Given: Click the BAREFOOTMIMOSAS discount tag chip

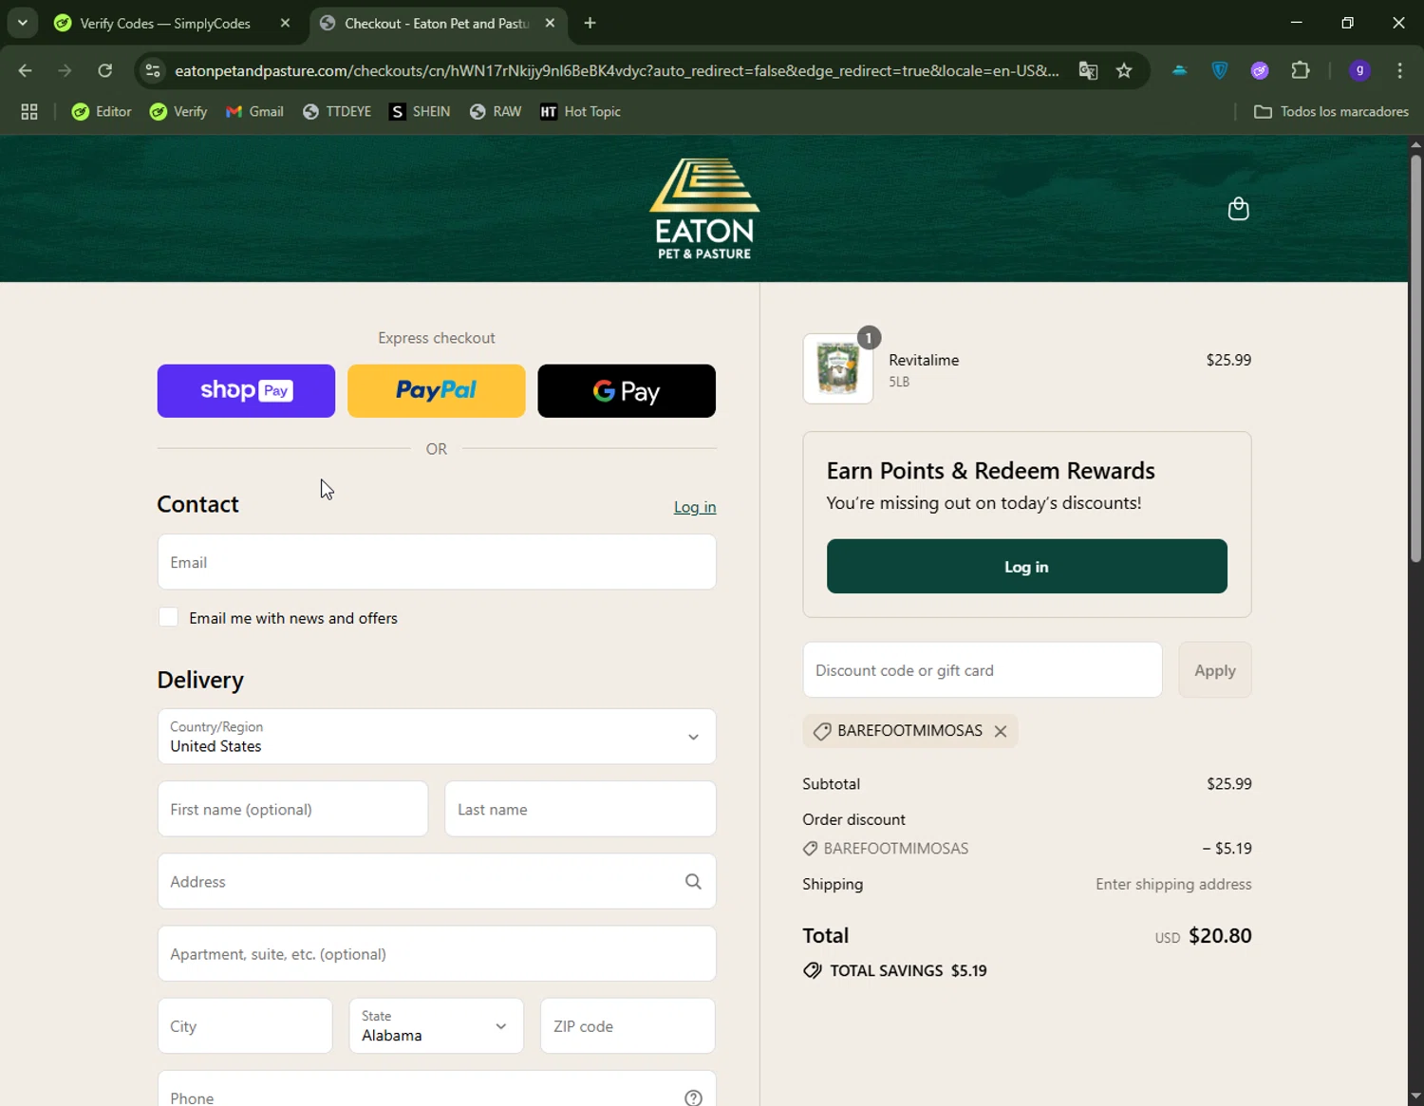Looking at the screenshot, I should (910, 731).
